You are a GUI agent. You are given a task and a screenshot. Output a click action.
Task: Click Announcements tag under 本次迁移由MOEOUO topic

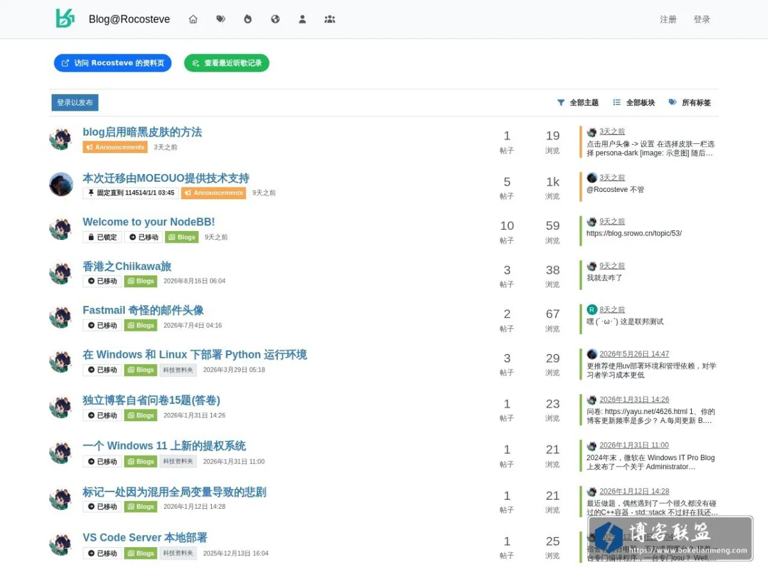[214, 193]
